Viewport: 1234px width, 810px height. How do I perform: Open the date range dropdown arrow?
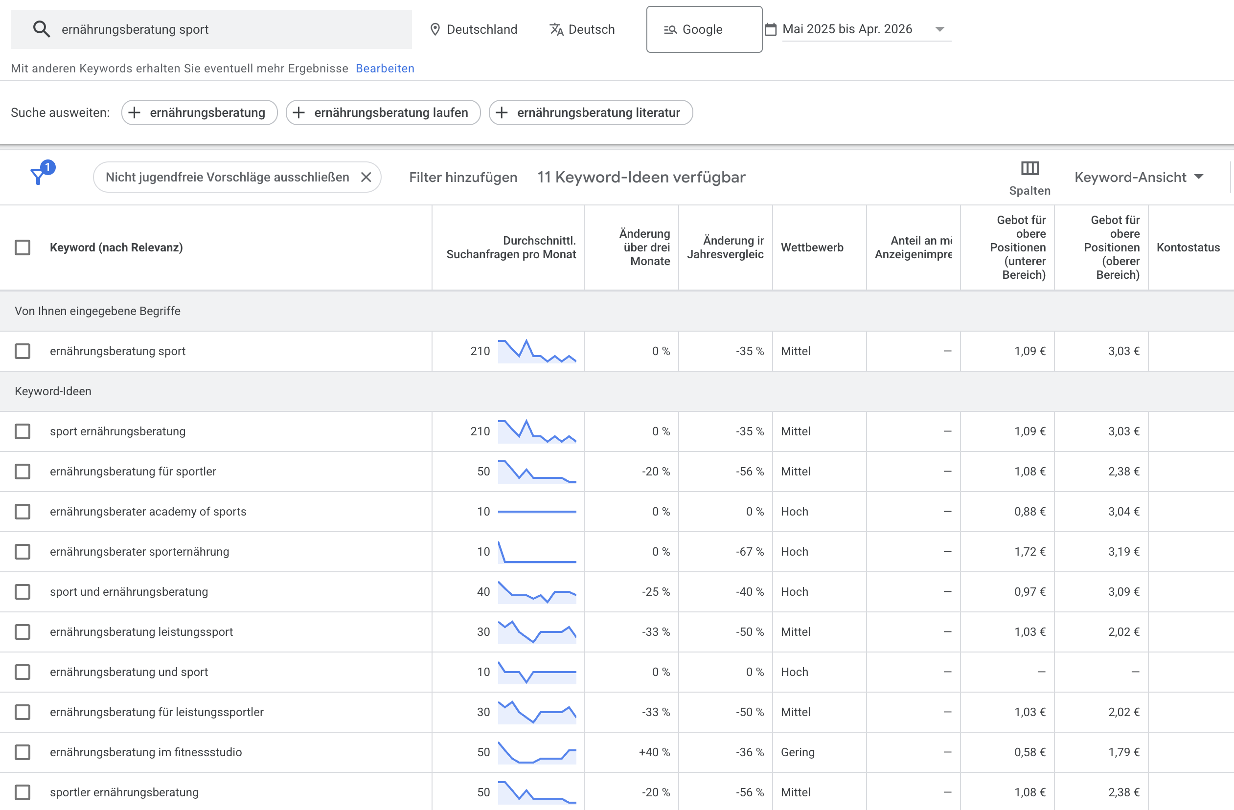click(x=939, y=29)
